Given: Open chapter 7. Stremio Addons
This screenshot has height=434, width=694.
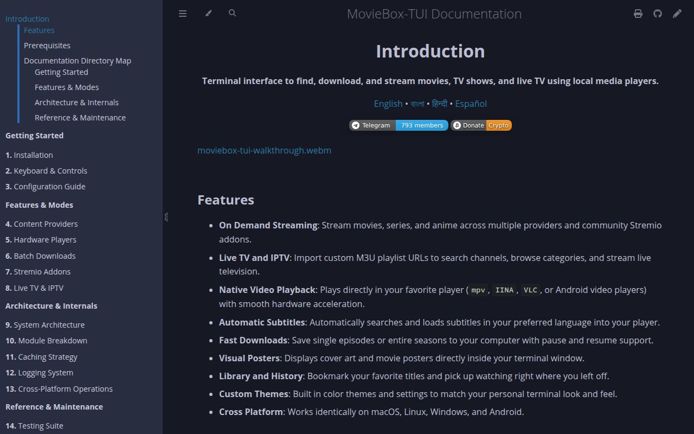Looking at the screenshot, I should (x=38, y=272).
